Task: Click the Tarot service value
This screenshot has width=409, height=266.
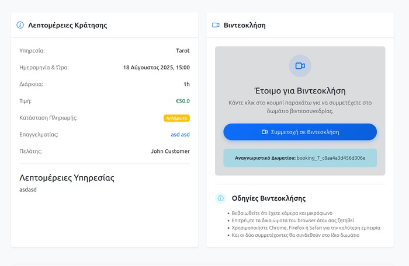Action: click(x=182, y=51)
